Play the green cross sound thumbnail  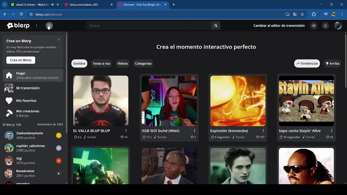(x=101, y=166)
